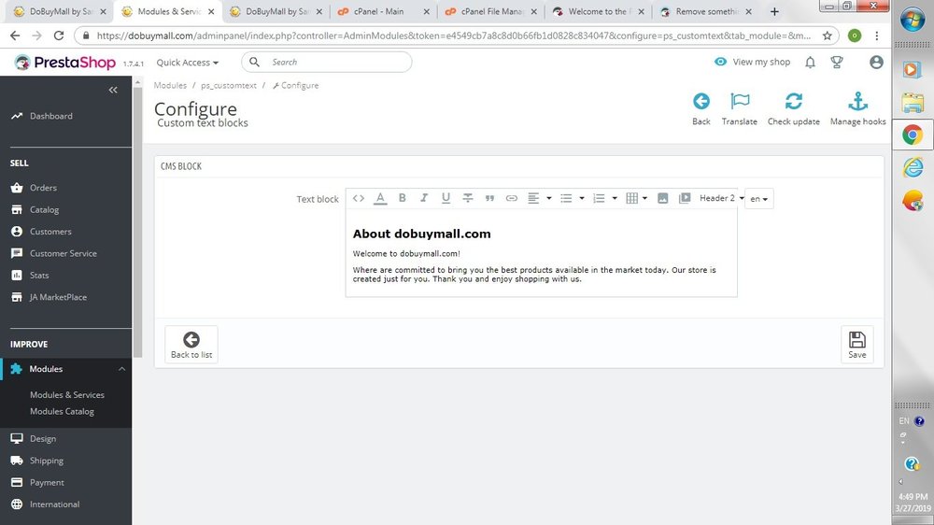Click Back to list
Screen dimensions: 934x525
pos(191,345)
